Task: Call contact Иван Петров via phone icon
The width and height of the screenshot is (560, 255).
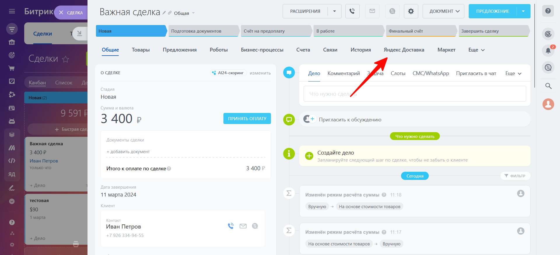Action: click(231, 226)
